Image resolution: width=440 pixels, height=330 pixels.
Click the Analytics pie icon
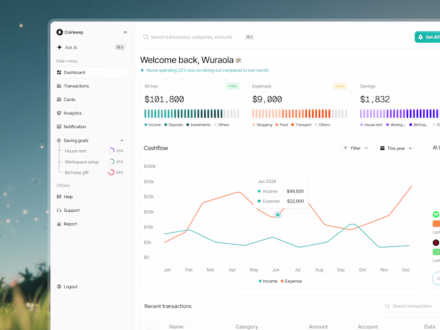[x=59, y=113]
